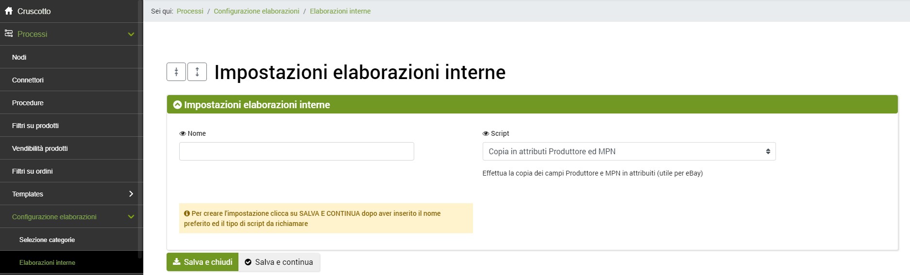The width and height of the screenshot is (910, 275).
Task: Select Connettori from the sidebar
Action: 28,80
